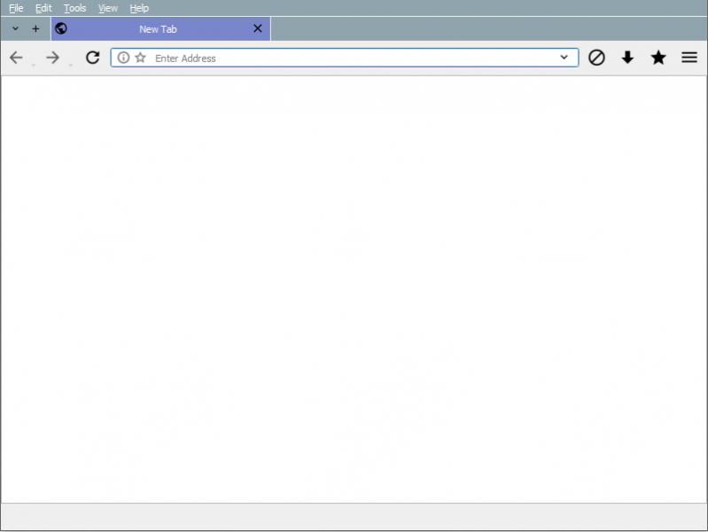The height and width of the screenshot is (532, 708).
Task: Open back button history dropdown arrow
Action: pos(34,66)
